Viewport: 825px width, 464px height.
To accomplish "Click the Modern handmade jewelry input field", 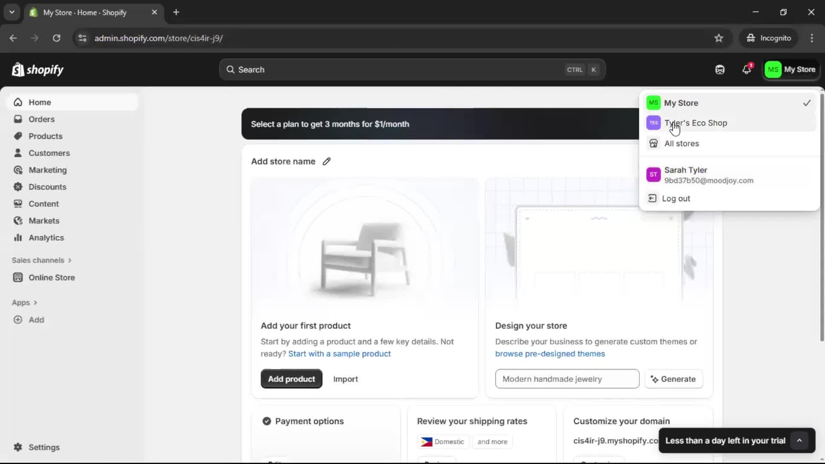I will tap(567, 379).
